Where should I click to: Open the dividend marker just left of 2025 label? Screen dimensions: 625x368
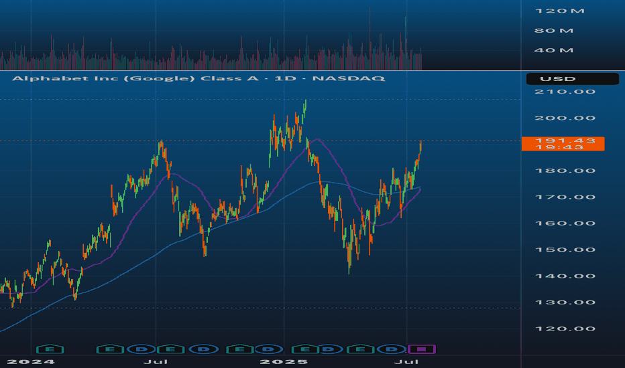[269, 349]
